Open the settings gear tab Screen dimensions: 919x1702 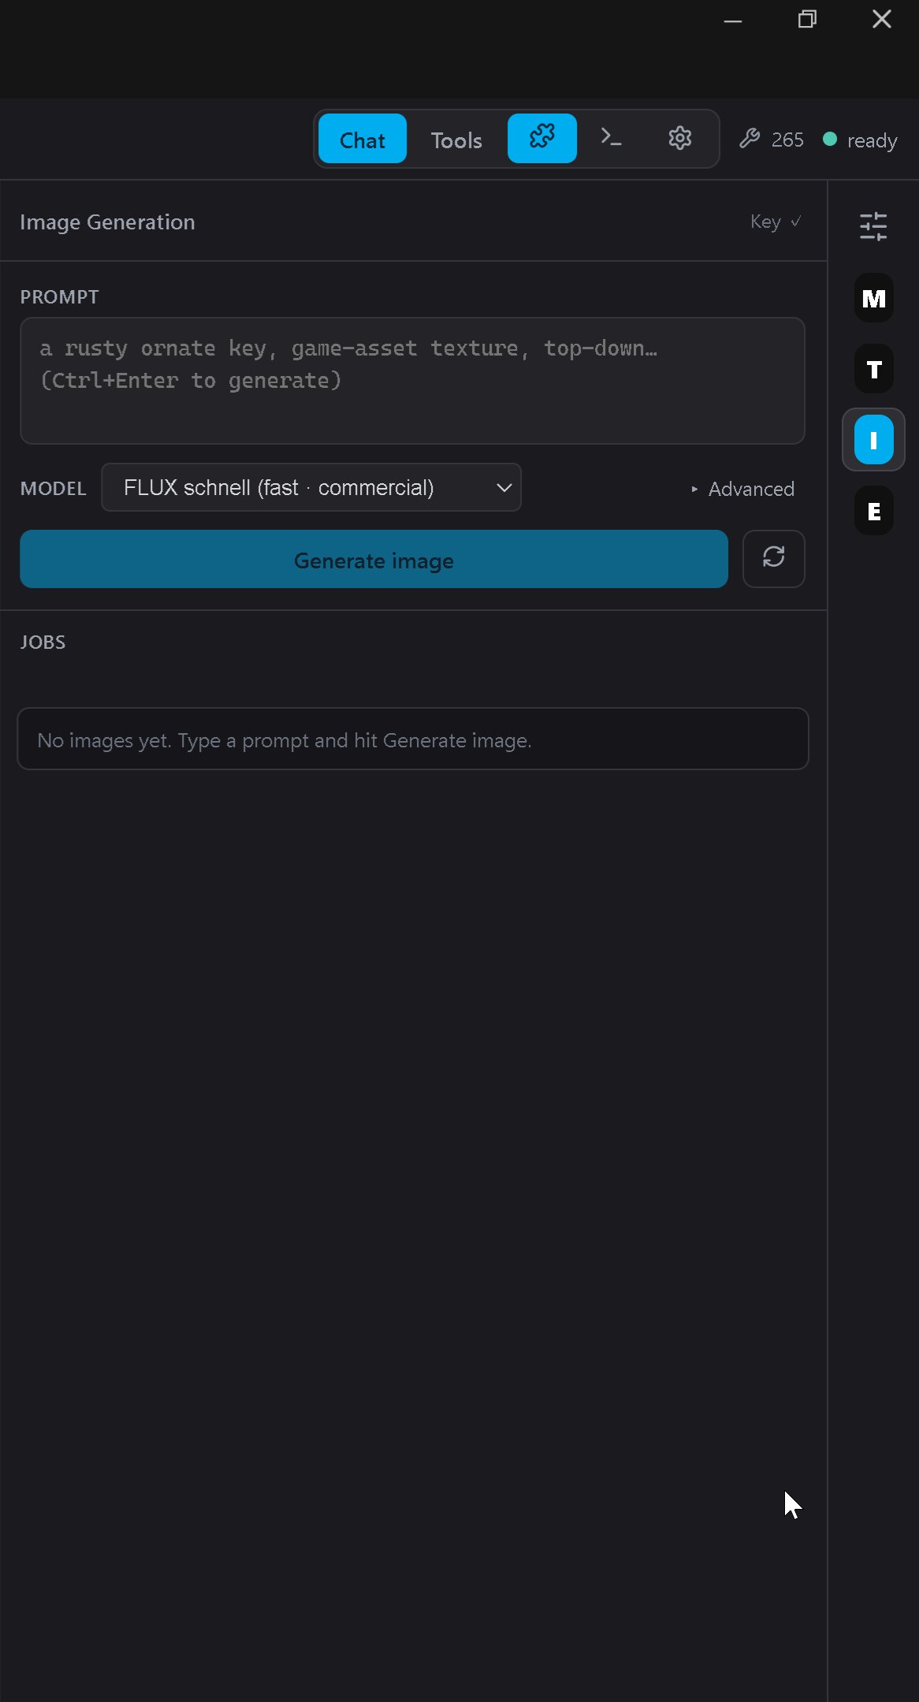point(680,139)
